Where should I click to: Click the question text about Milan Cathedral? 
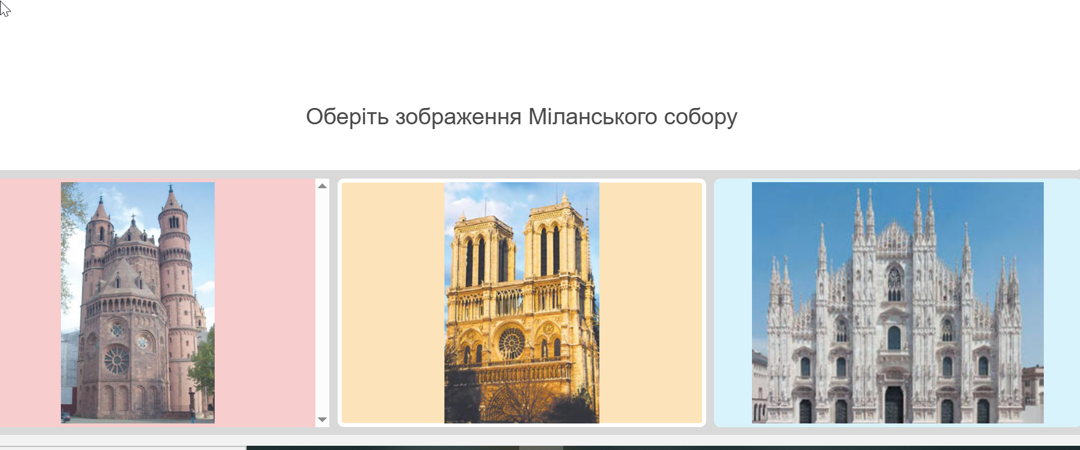point(522,116)
